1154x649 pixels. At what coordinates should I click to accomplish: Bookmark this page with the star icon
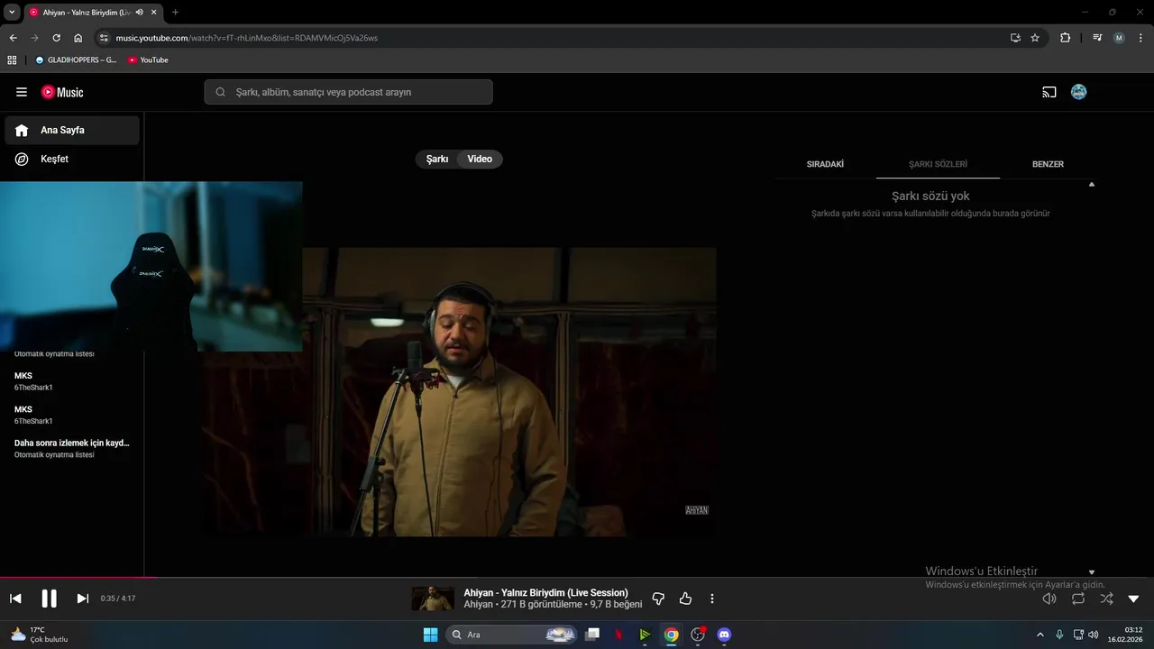click(x=1035, y=38)
